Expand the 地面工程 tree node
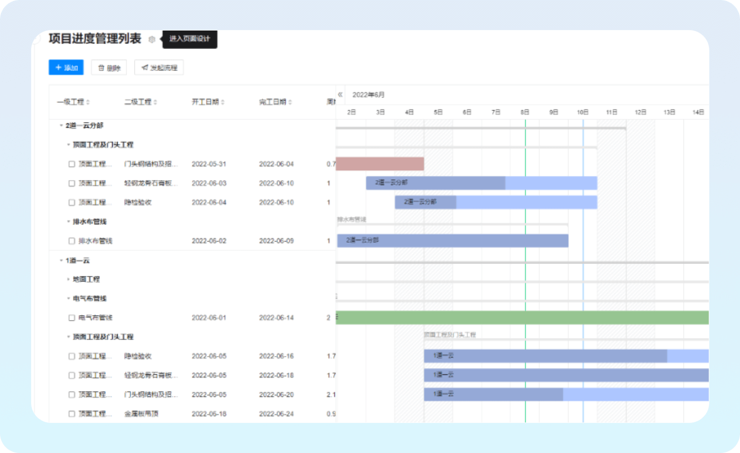The width and height of the screenshot is (740, 453). (68, 279)
